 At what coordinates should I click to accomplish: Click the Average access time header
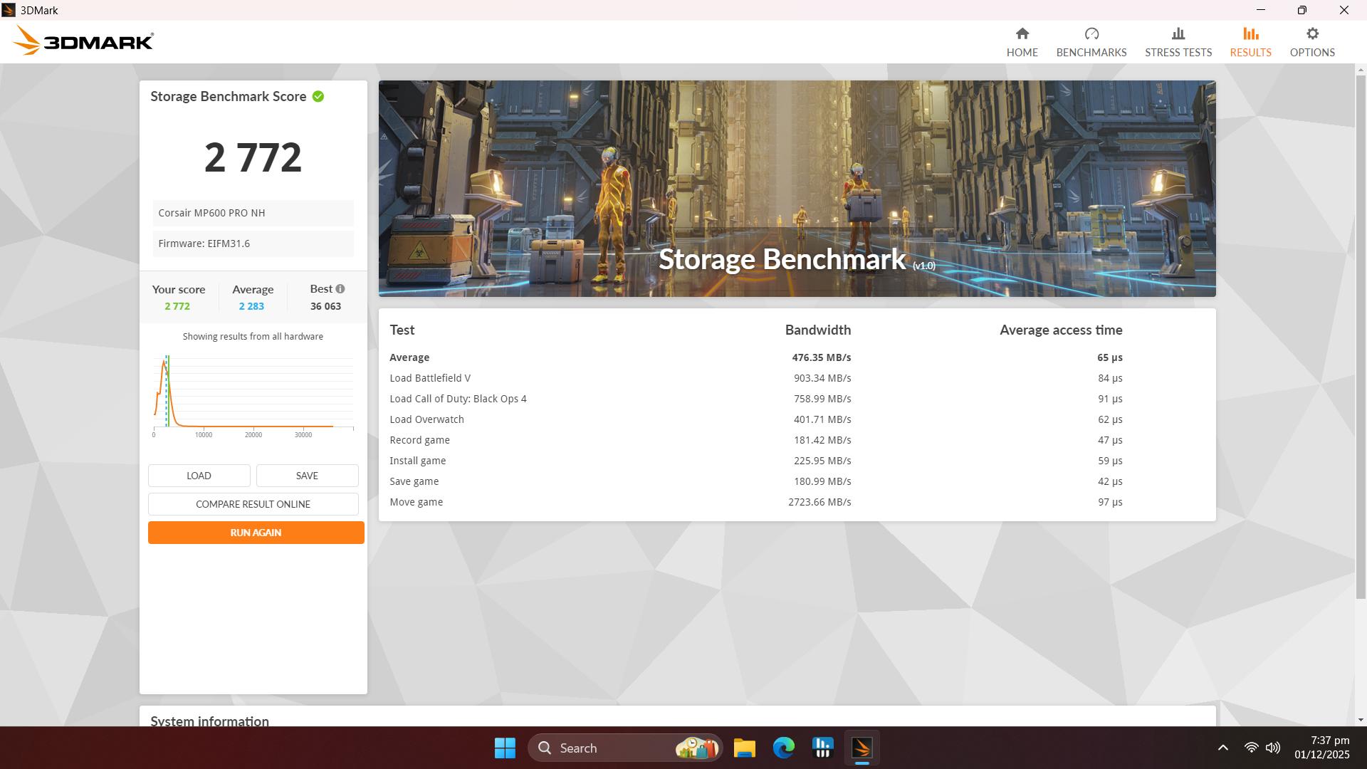click(x=1061, y=330)
